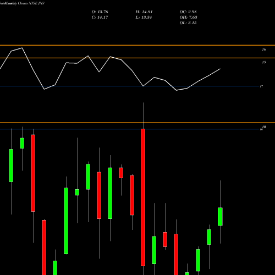Screen dimensions: 275x275
Task: Click the '10' price axis label
Action: click(264, 127)
